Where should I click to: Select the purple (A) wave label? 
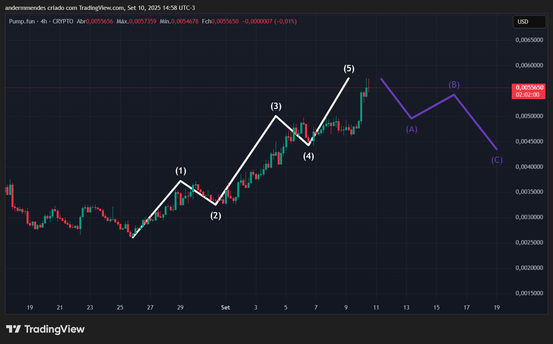[x=411, y=129]
